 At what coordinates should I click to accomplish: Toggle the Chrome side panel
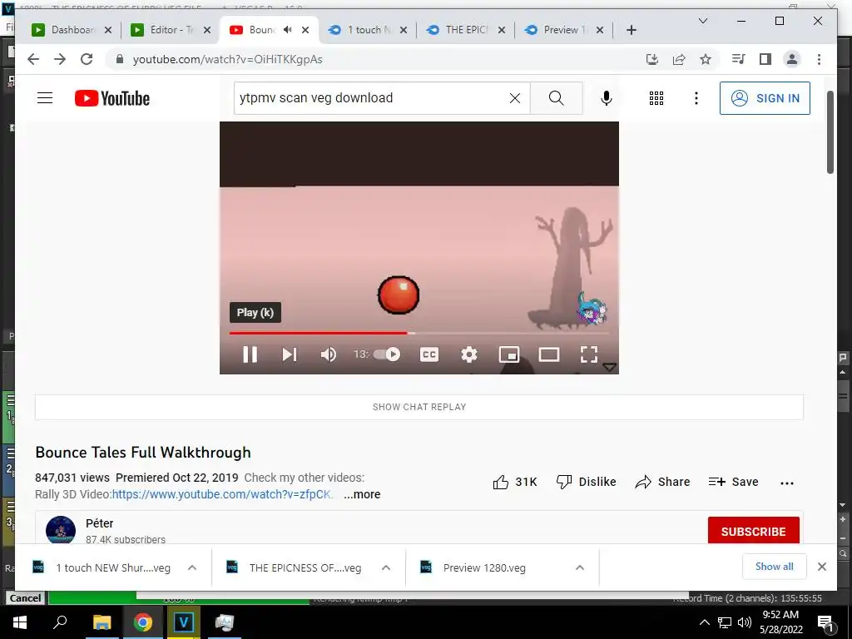point(765,59)
